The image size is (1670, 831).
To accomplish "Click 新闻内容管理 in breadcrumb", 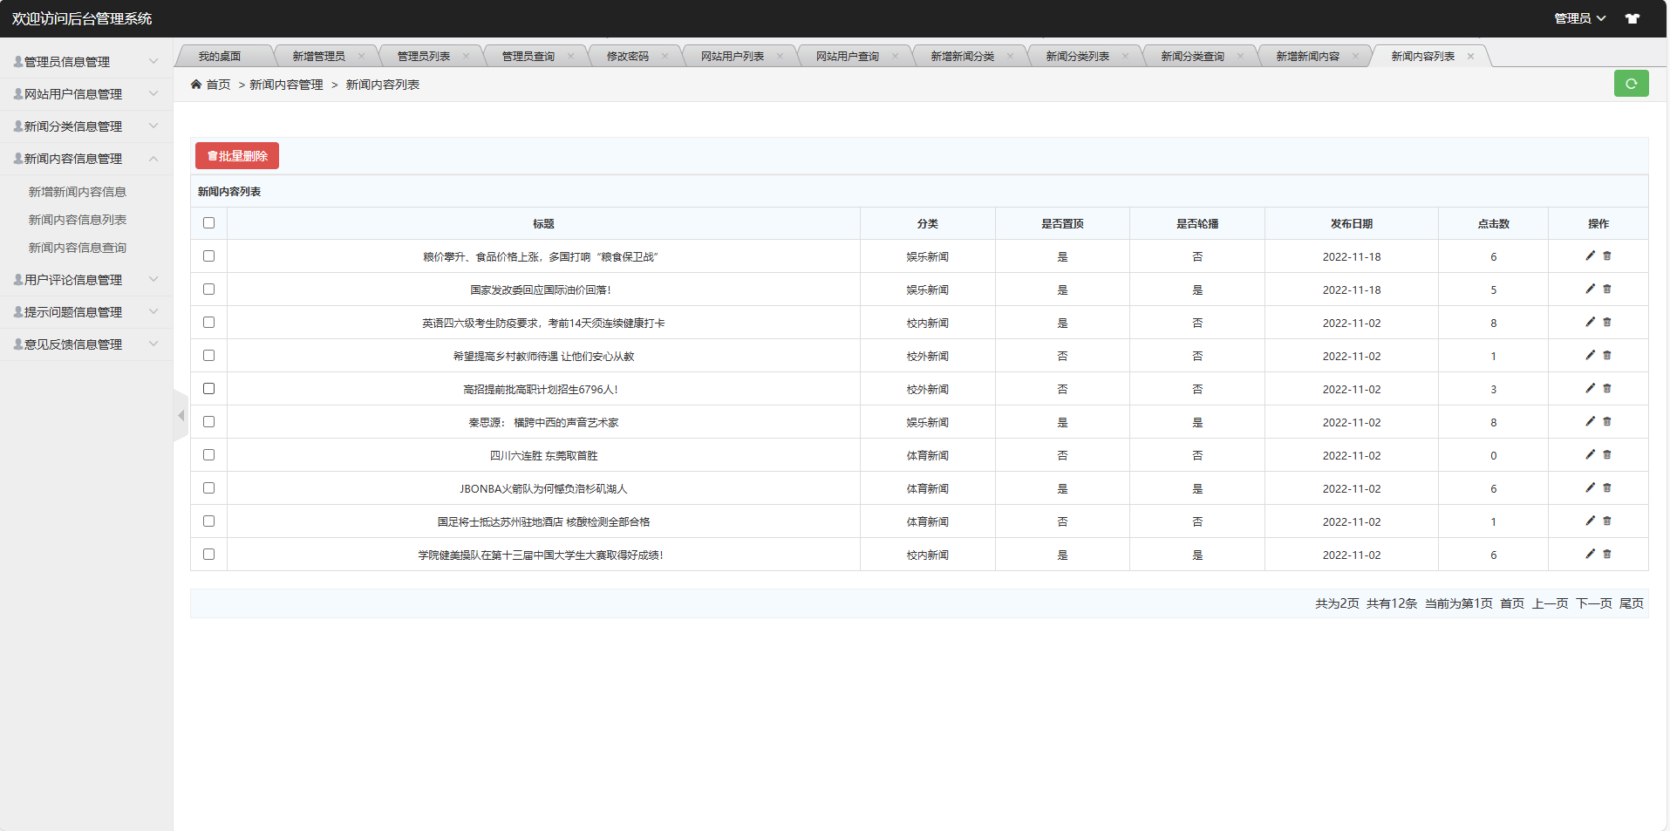I will tap(286, 85).
